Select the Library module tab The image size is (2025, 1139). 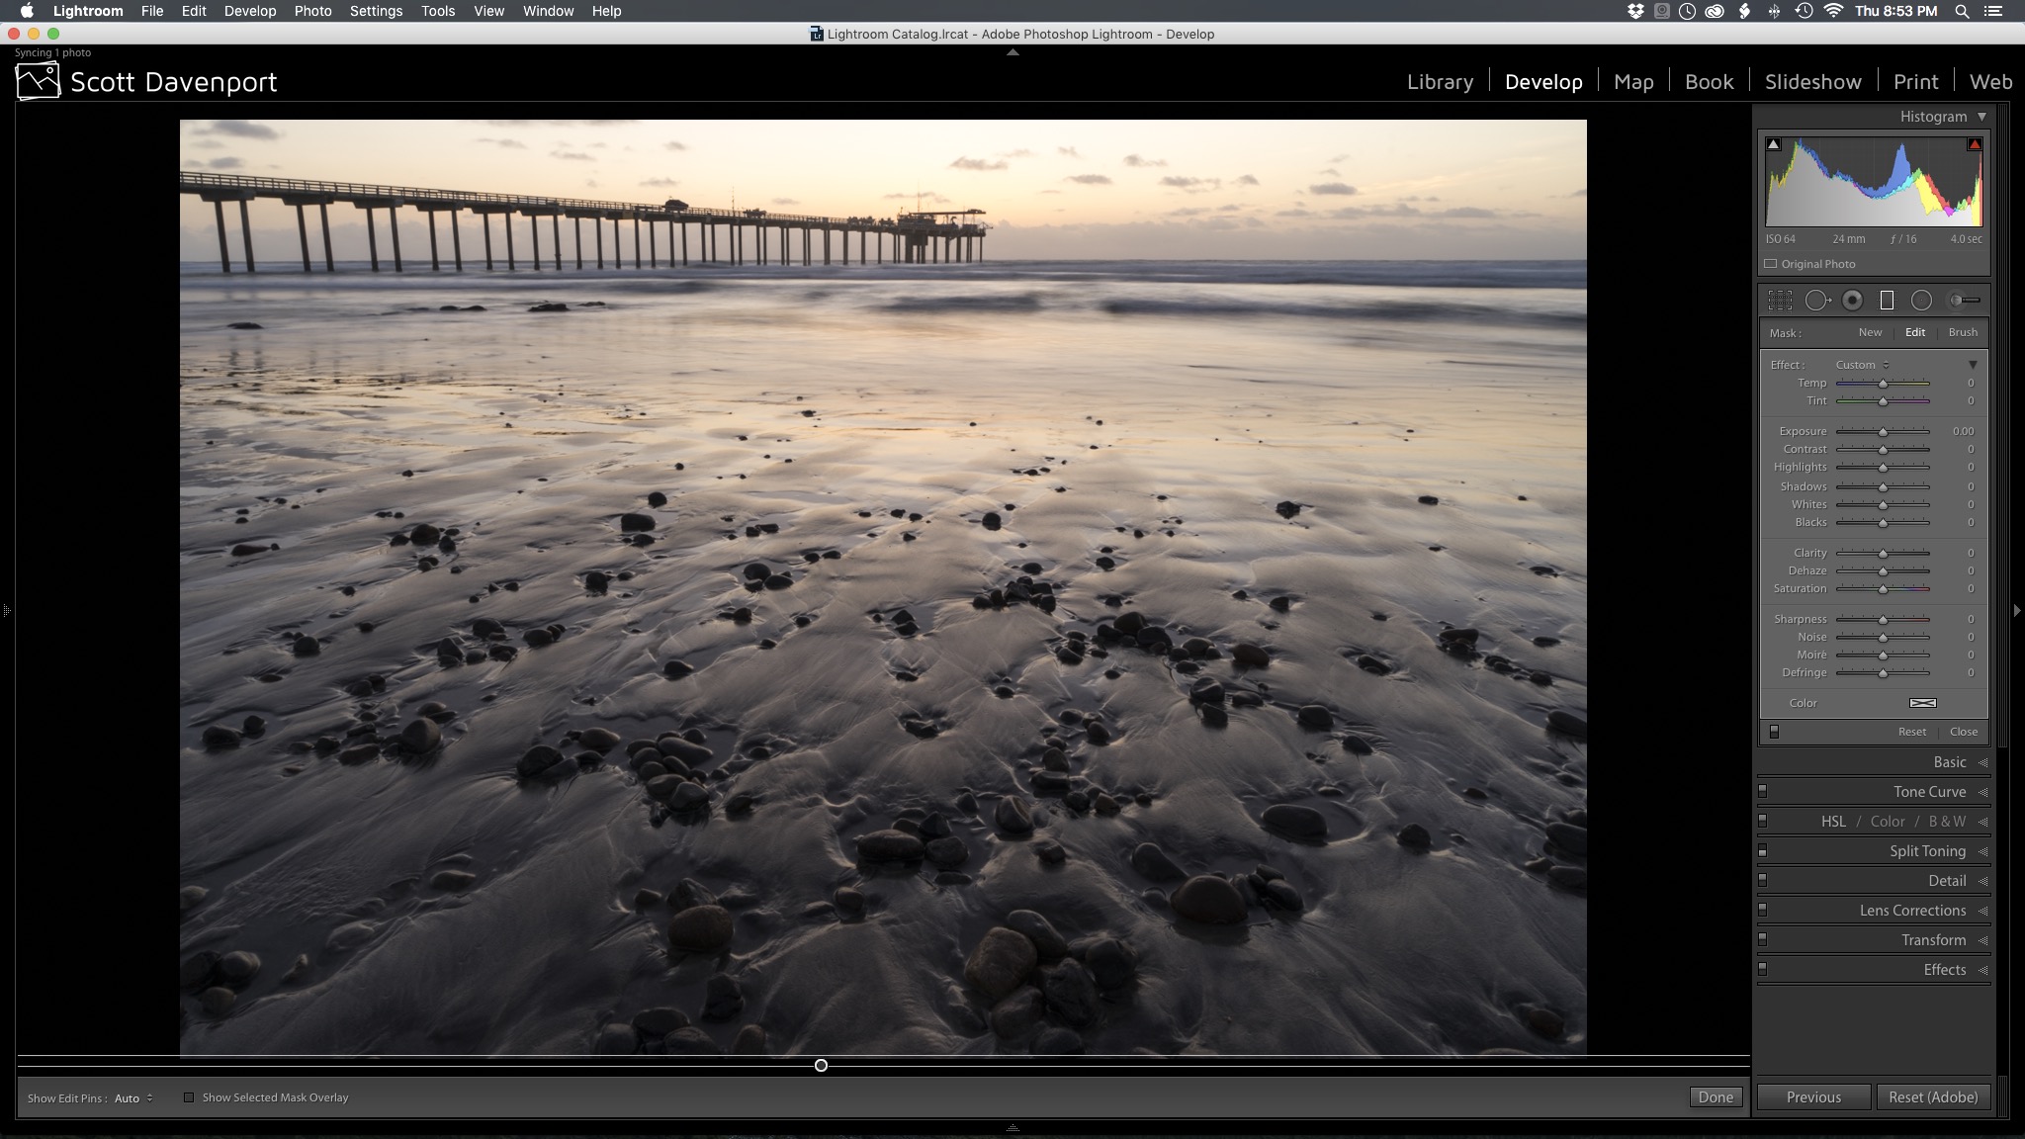tap(1440, 81)
